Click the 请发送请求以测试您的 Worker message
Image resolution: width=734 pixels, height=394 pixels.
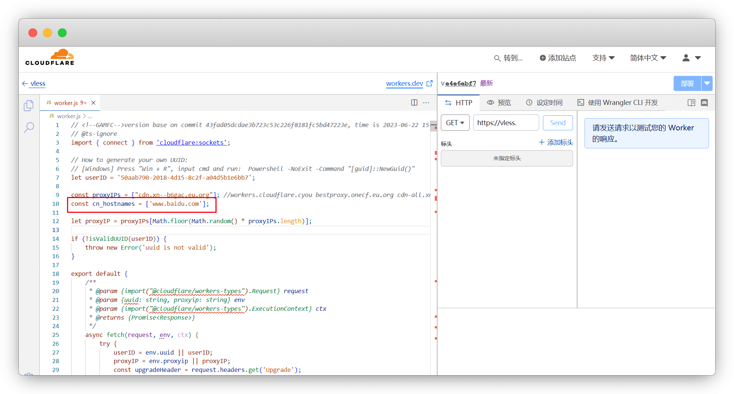646,133
